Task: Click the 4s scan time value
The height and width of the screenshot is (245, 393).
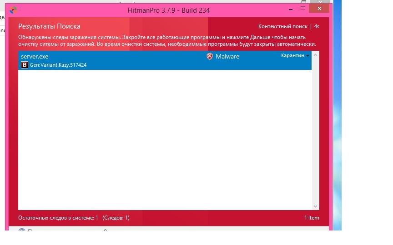Action: [317, 26]
